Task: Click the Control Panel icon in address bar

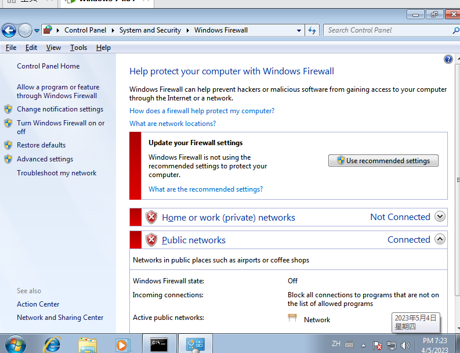Action: tap(48, 30)
